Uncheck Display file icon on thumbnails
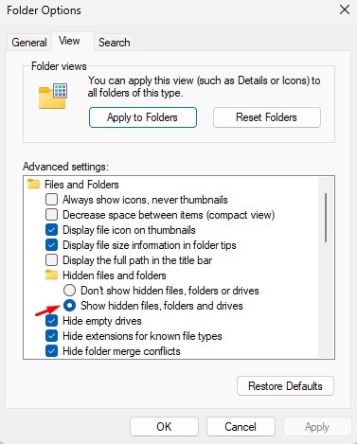 tap(51, 230)
